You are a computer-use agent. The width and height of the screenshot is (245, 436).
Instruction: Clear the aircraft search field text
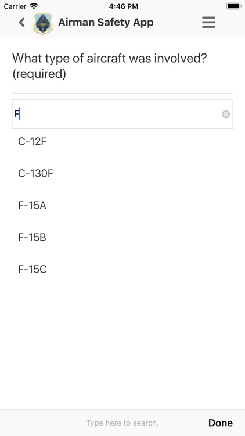pos(226,115)
